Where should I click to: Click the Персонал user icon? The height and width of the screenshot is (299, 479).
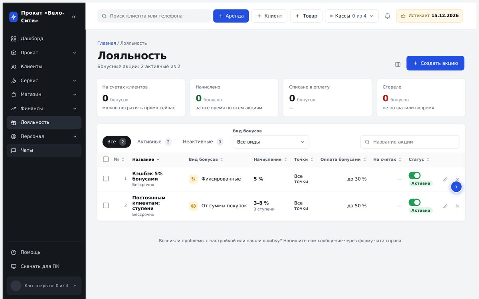point(14,136)
